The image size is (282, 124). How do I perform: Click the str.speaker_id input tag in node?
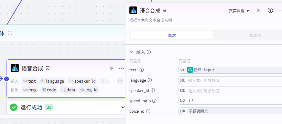point(82,81)
